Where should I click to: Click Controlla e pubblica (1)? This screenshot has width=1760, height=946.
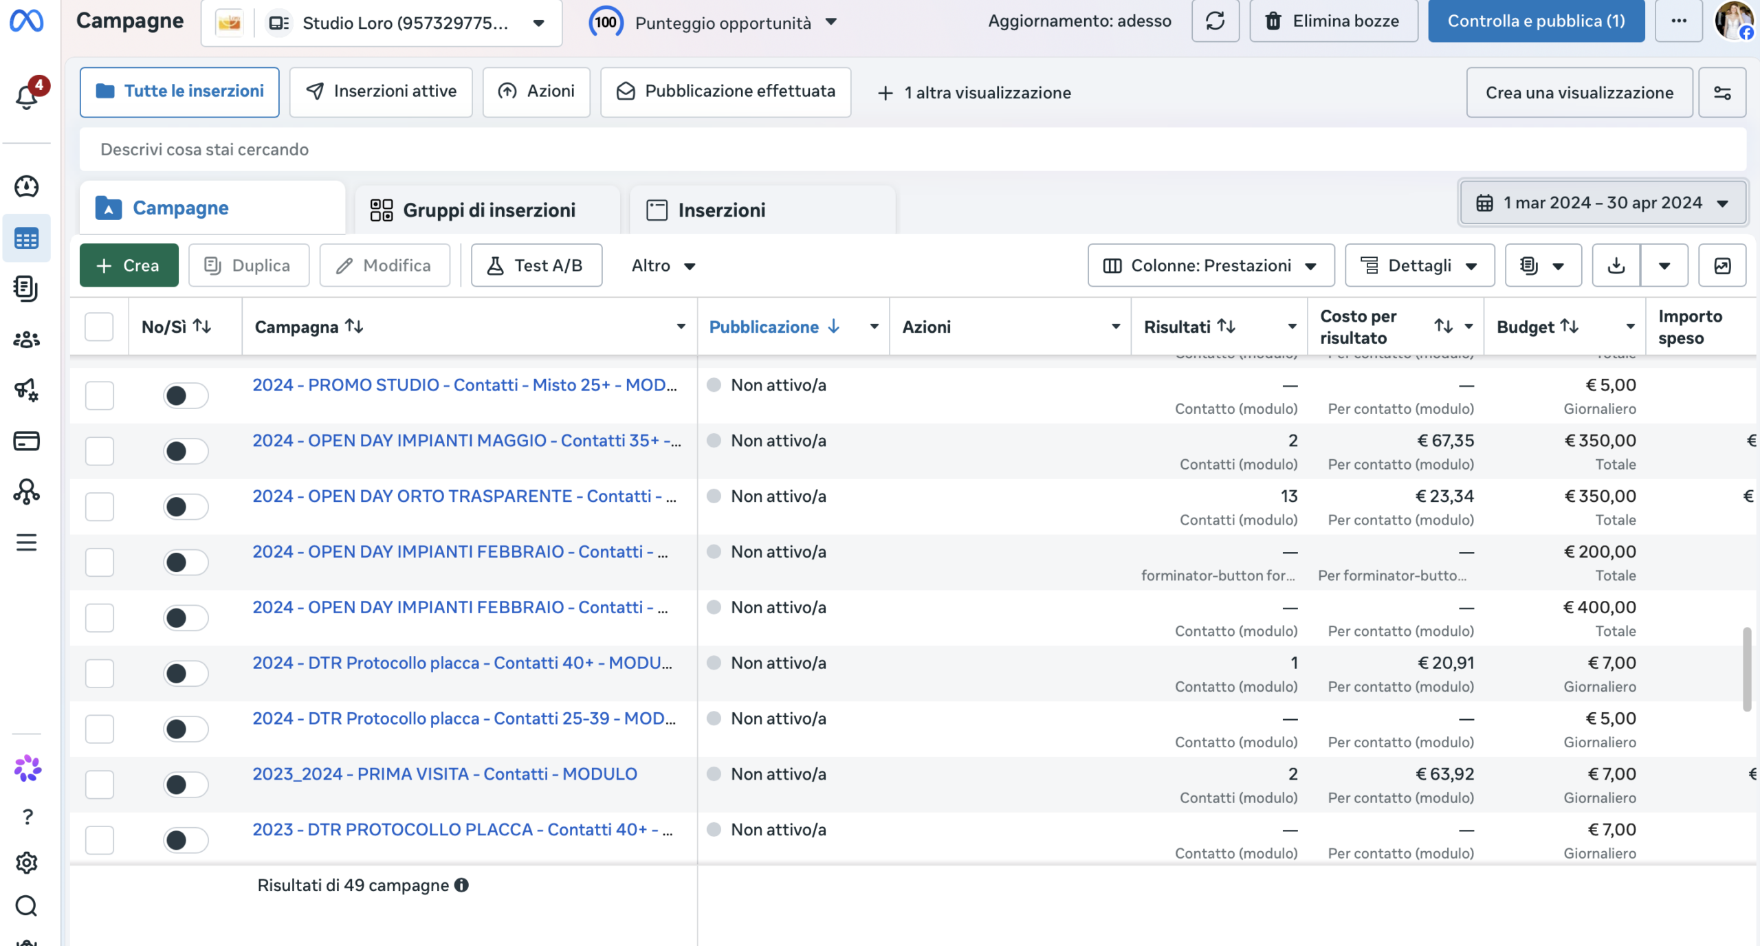[x=1536, y=21]
